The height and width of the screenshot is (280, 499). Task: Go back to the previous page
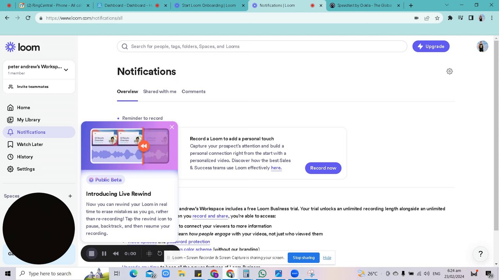pos(7,18)
